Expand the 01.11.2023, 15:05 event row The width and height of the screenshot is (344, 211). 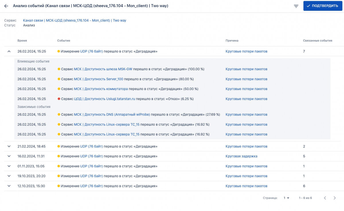[x=9, y=166]
